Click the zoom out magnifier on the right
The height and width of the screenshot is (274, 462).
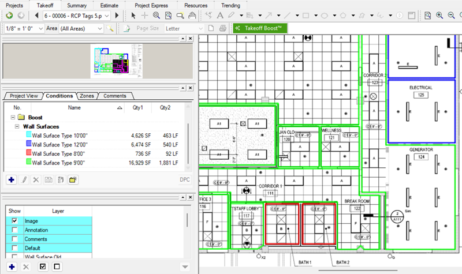pyautogui.click(x=451, y=16)
